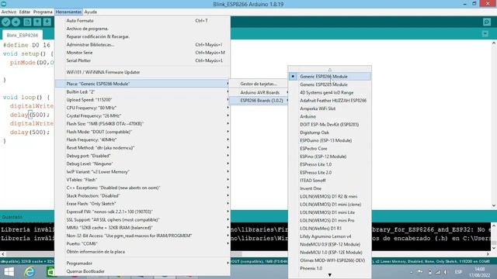Expand ESP8266 Boards (3.0.2) submenu

[x=259, y=100]
